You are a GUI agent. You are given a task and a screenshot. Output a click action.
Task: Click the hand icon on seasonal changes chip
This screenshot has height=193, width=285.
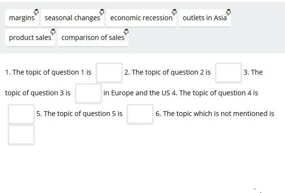(101, 12)
